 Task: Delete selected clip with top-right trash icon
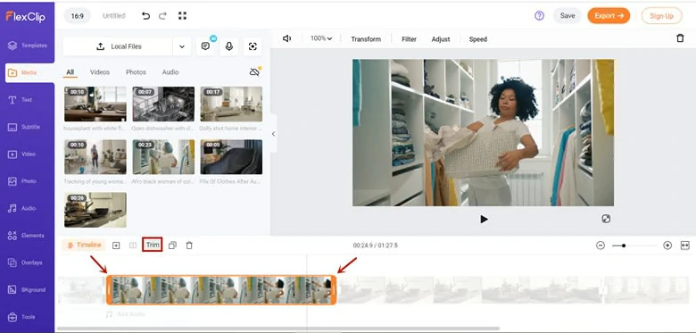[680, 38]
